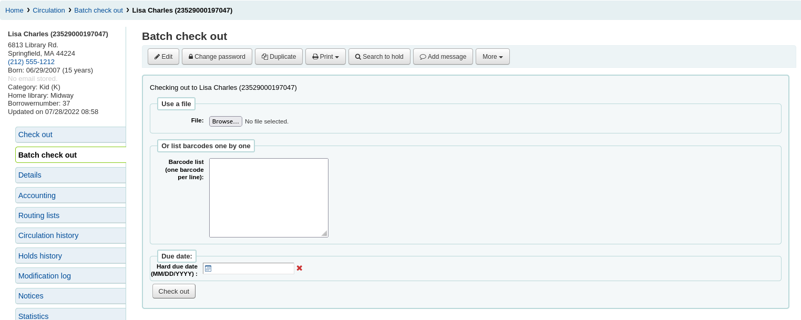Open the Statistics sidebar tab

[70, 315]
